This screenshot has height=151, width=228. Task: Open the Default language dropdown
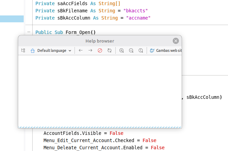point(54,50)
